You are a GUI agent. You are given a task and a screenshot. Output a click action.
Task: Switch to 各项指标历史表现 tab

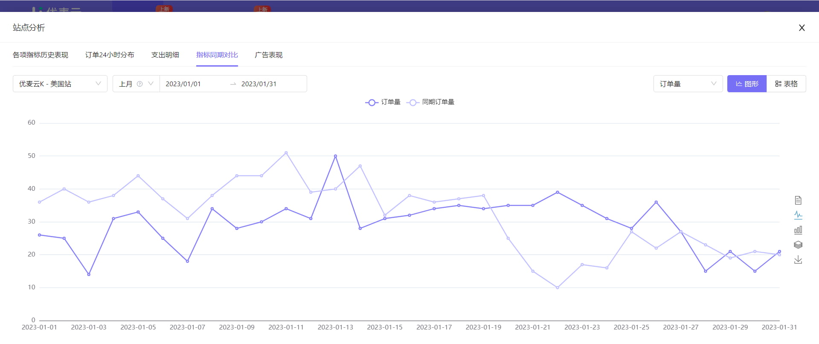click(41, 55)
